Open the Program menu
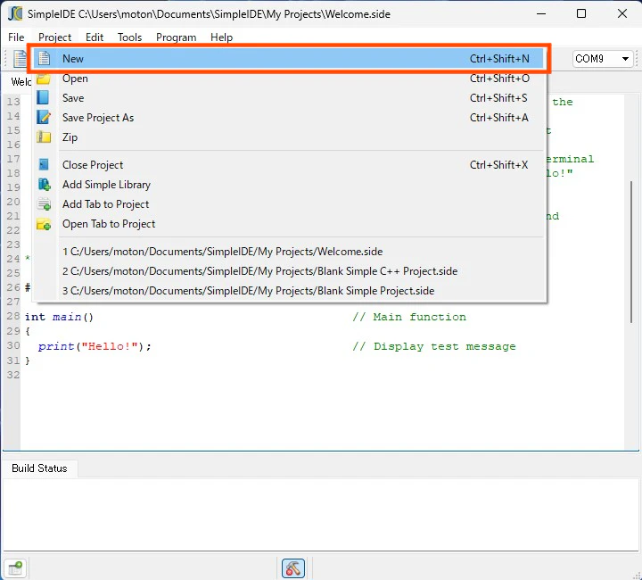The height and width of the screenshot is (580, 642). tap(176, 37)
